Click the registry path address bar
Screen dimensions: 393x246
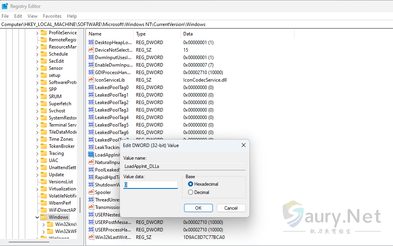pyautogui.click(x=196, y=24)
